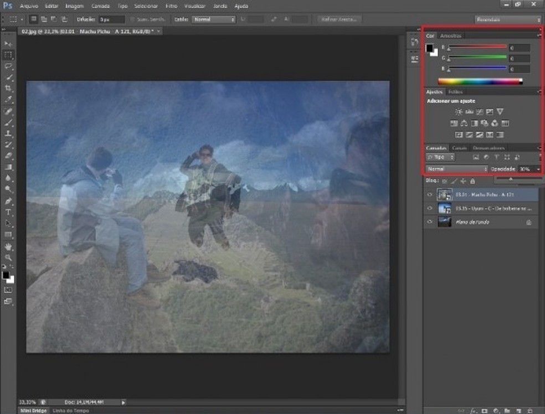Click the foreground color swatch in Cor panel
This screenshot has height=414, width=545.
click(429, 48)
